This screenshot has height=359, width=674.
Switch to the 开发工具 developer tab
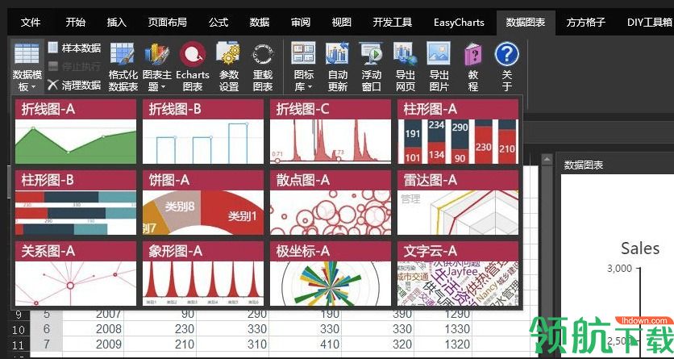392,23
